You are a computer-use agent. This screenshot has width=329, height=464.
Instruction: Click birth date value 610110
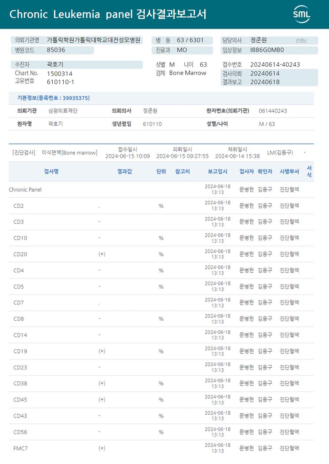pos(152,124)
